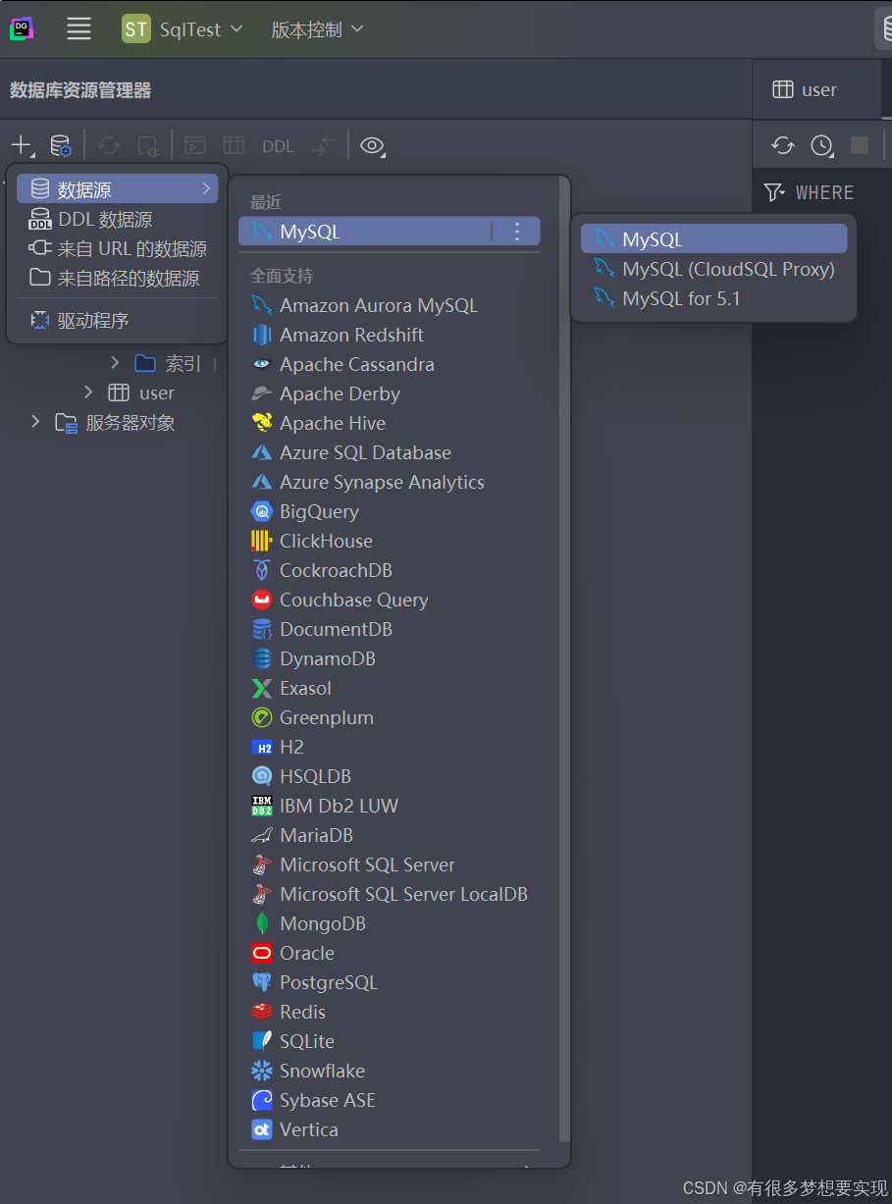The height and width of the screenshot is (1204, 892).
Task: Choose Vertica data source
Action: pos(389,1129)
